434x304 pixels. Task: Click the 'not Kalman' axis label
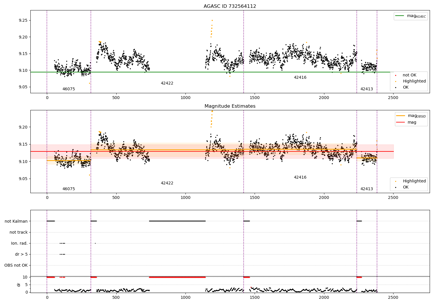16,221
